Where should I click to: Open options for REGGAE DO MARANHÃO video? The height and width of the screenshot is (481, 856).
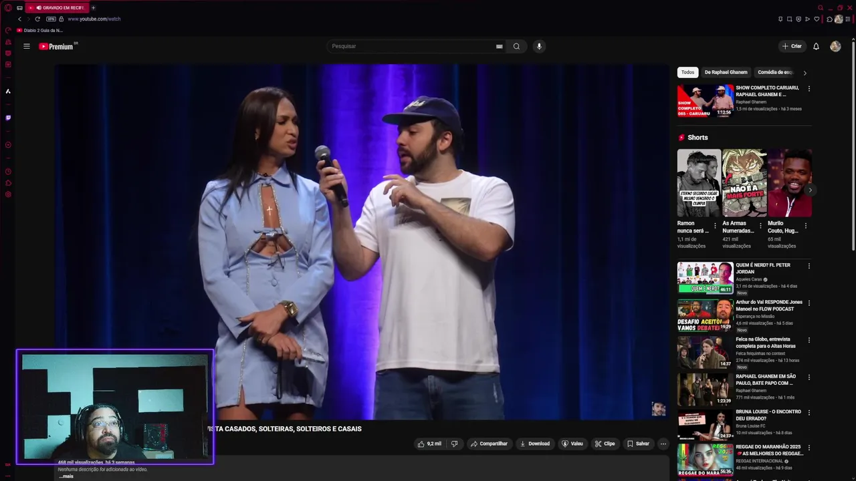pos(809,448)
